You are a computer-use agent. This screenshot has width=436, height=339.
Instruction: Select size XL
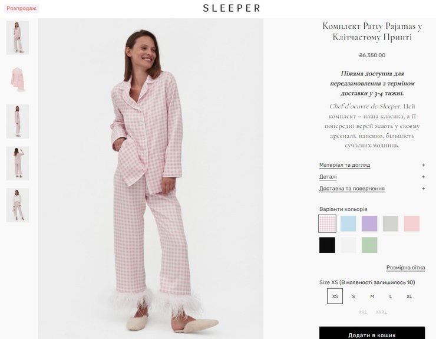[x=409, y=297]
